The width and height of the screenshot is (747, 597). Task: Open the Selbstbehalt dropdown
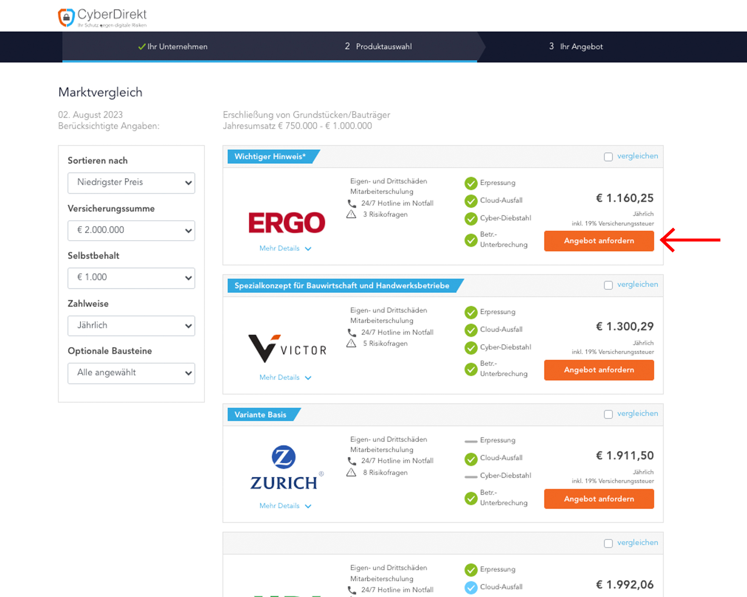(131, 278)
